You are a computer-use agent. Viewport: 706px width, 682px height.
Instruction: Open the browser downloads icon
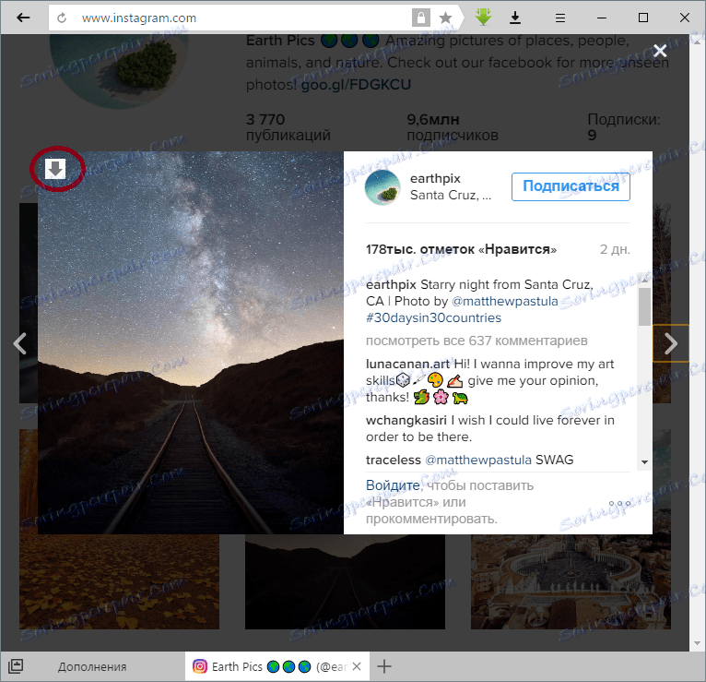tap(515, 18)
